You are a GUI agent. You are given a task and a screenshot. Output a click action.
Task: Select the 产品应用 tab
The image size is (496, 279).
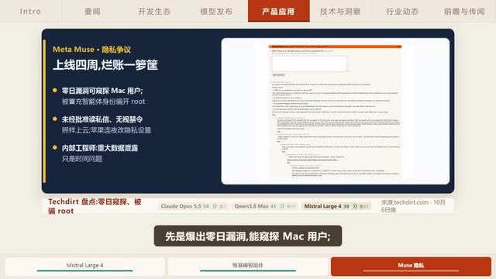point(279,11)
